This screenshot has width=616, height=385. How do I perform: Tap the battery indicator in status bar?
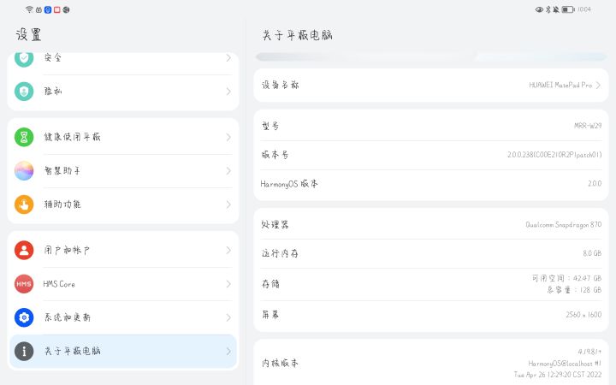[568, 9]
